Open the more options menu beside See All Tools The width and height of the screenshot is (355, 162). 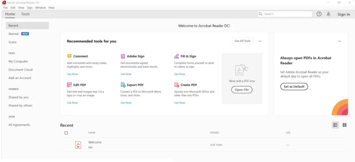[260, 41]
